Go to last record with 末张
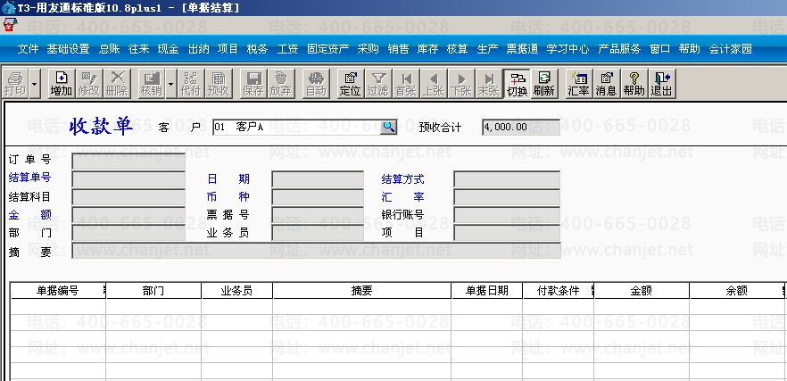787x381 pixels. [488, 83]
